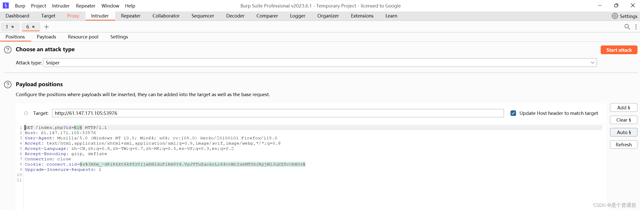Click the Target URL input field
Image resolution: width=640 pixels, height=210 pixels.
(x=278, y=113)
